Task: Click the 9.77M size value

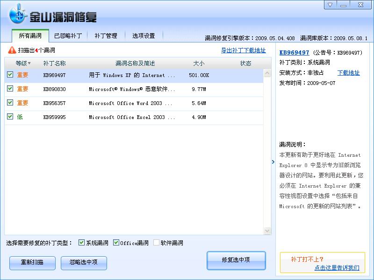Action: tap(199, 89)
